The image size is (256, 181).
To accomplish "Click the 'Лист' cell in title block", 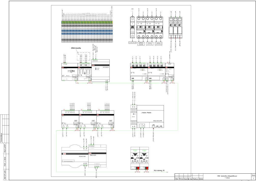I will tap(253, 175).
